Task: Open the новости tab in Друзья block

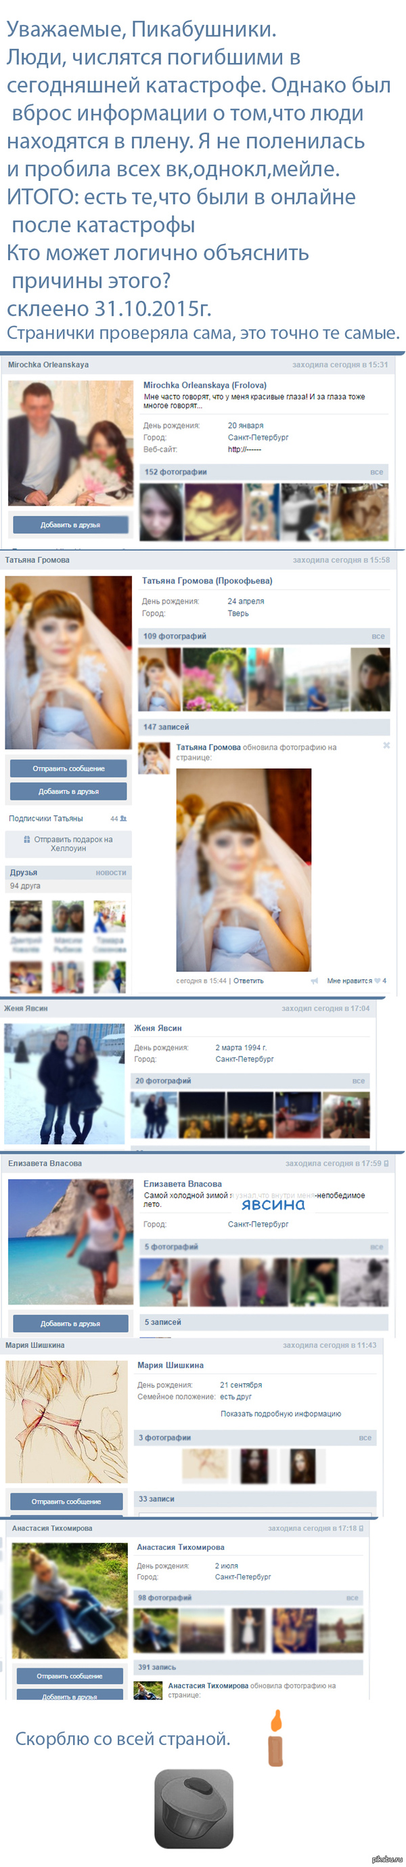Action: (111, 873)
